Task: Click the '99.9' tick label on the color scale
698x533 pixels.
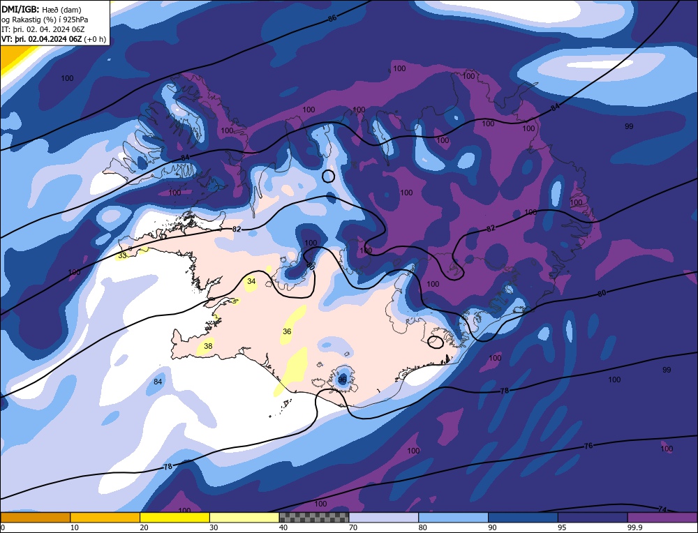Action: pyautogui.click(x=634, y=527)
